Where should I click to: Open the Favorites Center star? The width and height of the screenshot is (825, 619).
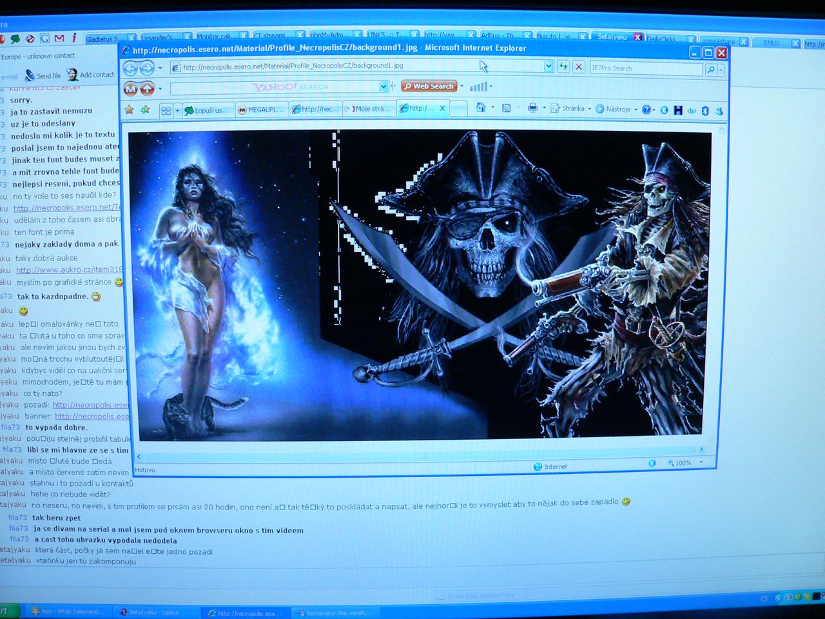(x=129, y=110)
